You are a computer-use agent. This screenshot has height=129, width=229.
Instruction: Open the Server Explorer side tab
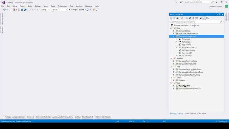(3, 19)
